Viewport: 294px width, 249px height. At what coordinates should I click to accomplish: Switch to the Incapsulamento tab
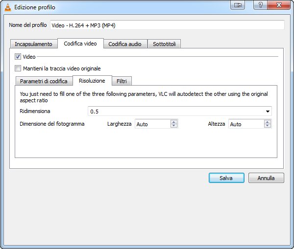(33, 44)
